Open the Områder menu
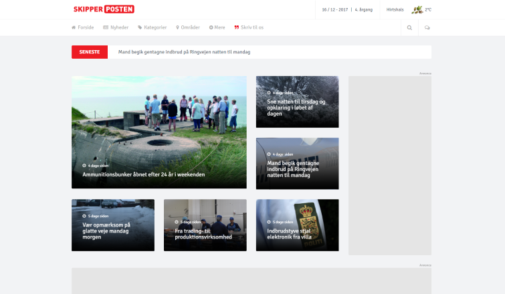505x294 pixels. [191, 27]
